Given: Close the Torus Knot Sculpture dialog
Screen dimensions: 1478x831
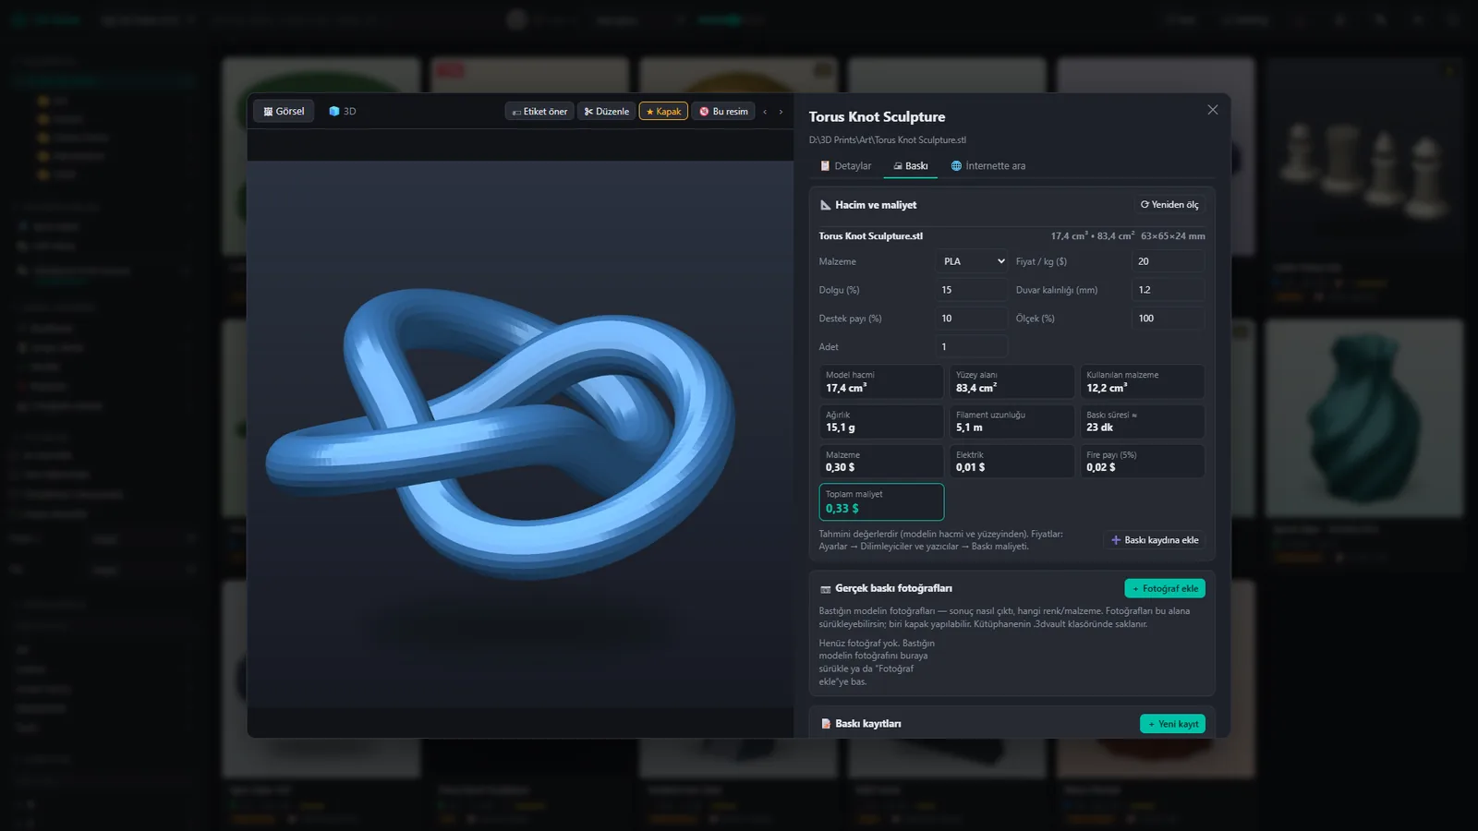Looking at the screenshot, I should click(1213, 110).
